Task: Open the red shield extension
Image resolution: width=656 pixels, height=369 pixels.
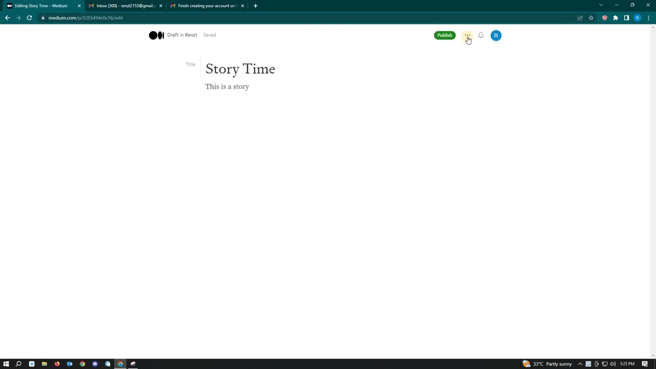Action: (x=605, y=18)
